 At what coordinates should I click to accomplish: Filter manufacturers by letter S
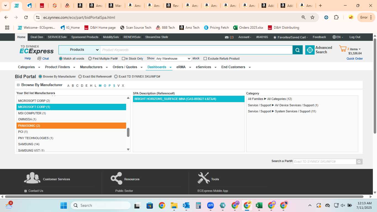114,86
